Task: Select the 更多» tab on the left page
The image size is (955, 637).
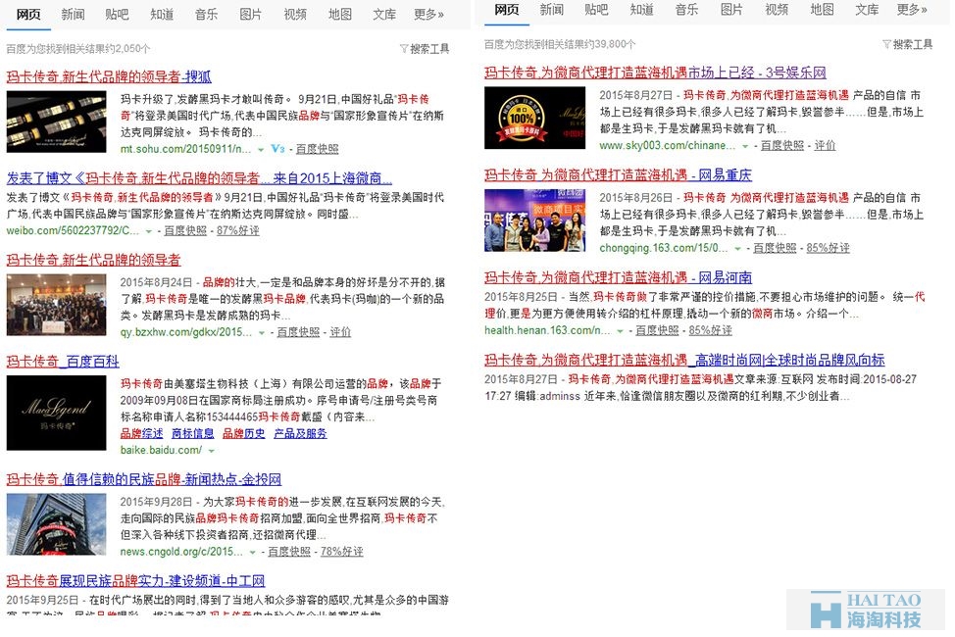Action: 428,14
